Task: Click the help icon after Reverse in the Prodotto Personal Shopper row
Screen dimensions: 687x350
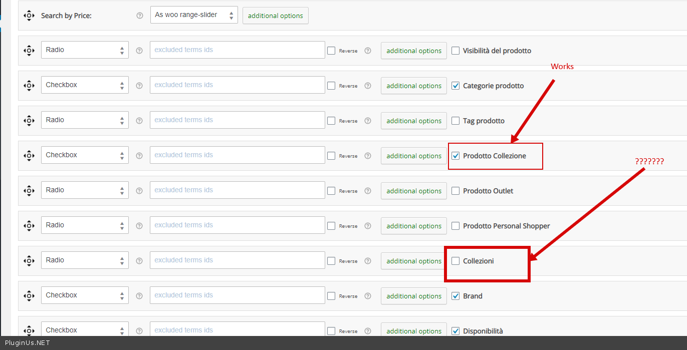Action: click(368, 226)
